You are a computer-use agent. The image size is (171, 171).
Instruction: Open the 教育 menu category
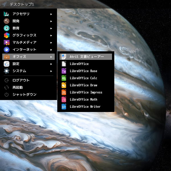[28, 28]
